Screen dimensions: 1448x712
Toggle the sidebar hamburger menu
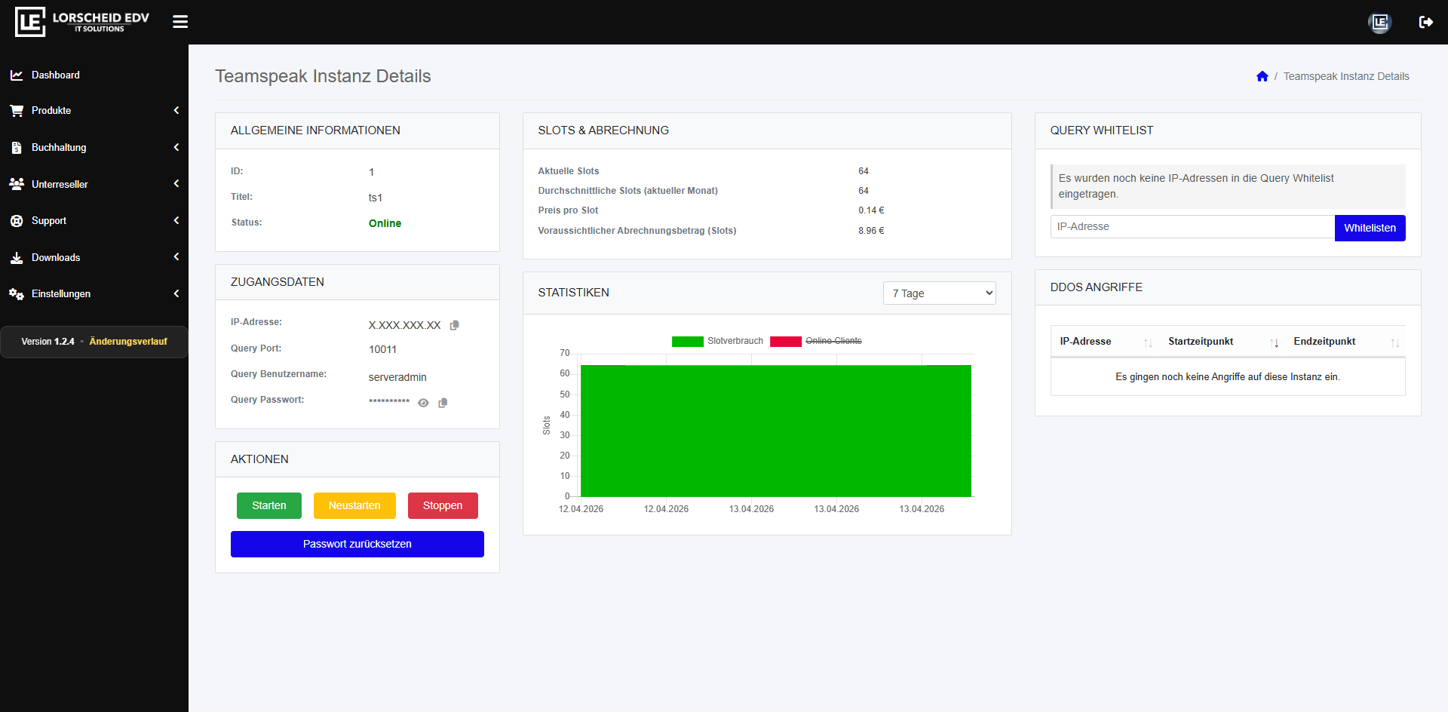[180, 22]
